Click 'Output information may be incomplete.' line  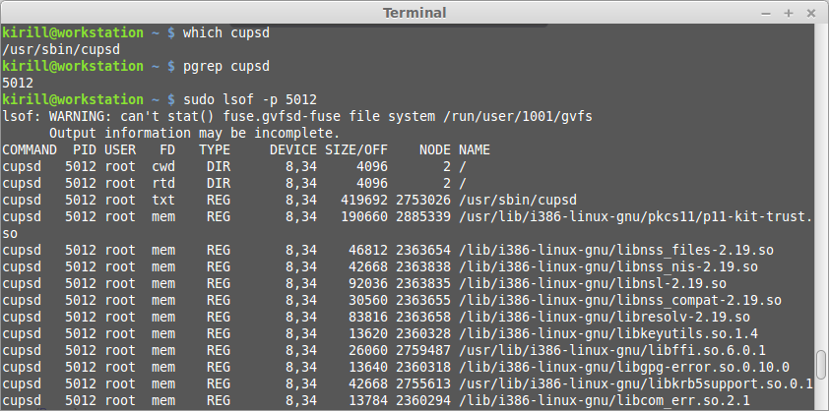(x=195, y=133)
